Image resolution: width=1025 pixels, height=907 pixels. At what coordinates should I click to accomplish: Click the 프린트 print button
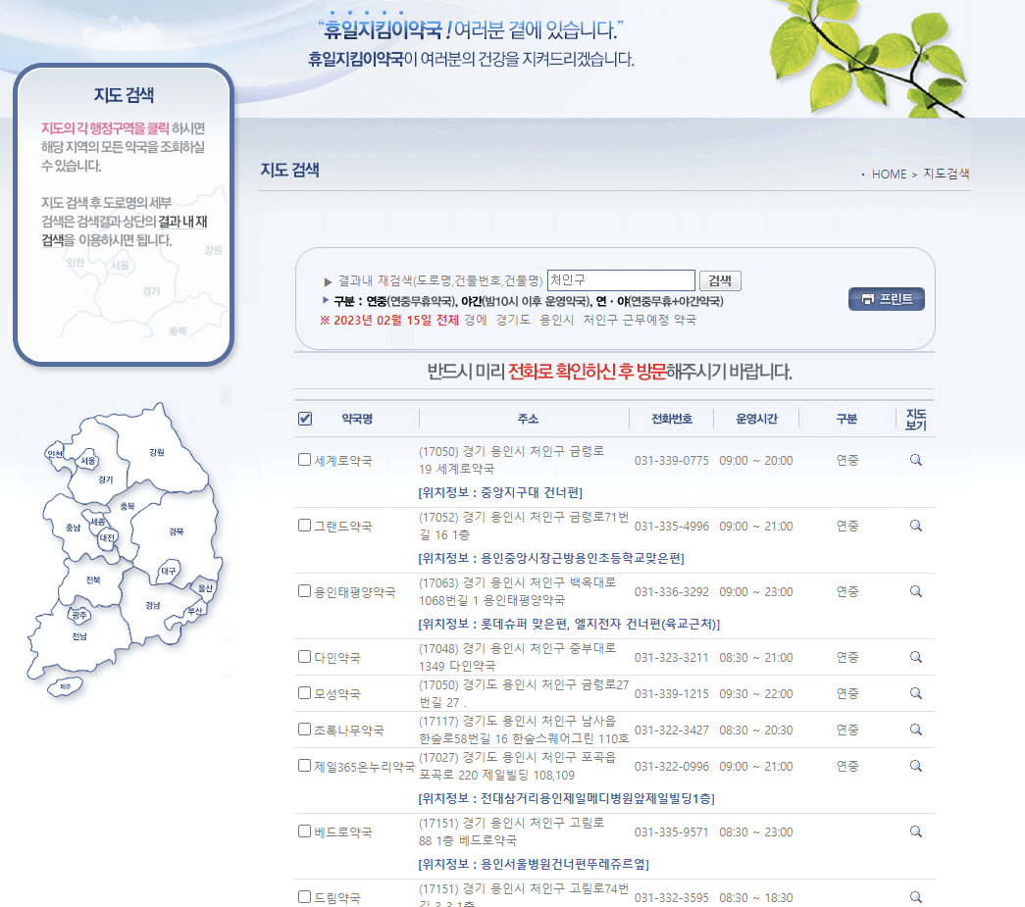[x=887, y=299]
